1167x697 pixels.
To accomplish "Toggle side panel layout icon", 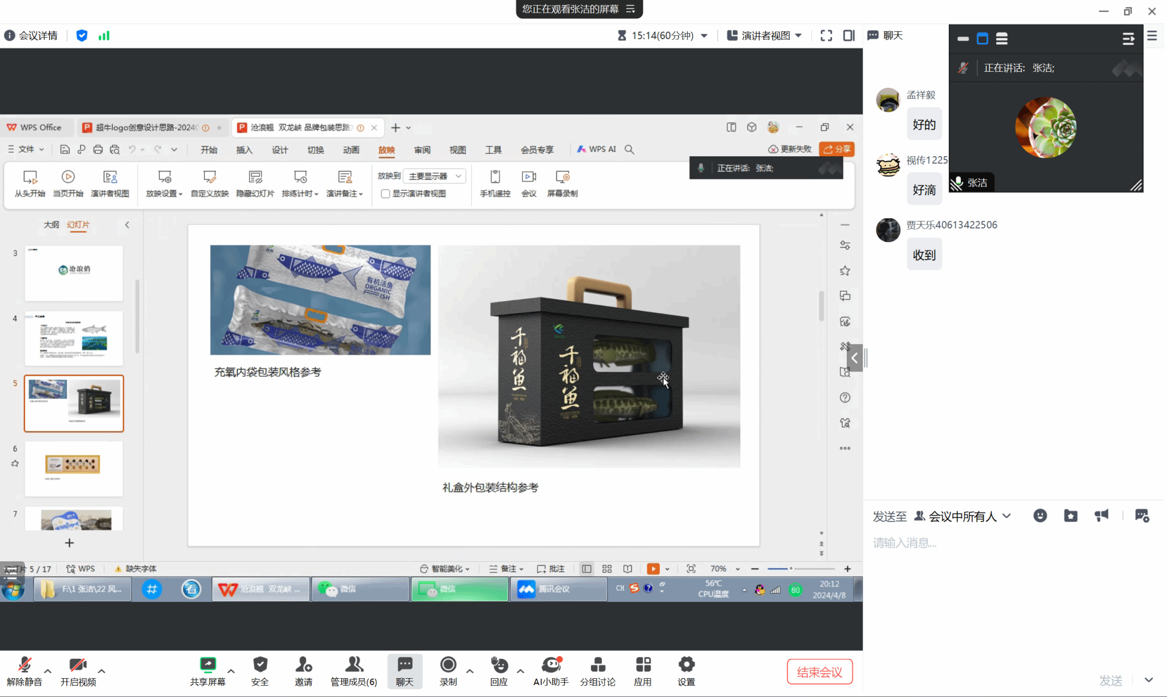I will (848, 35).
